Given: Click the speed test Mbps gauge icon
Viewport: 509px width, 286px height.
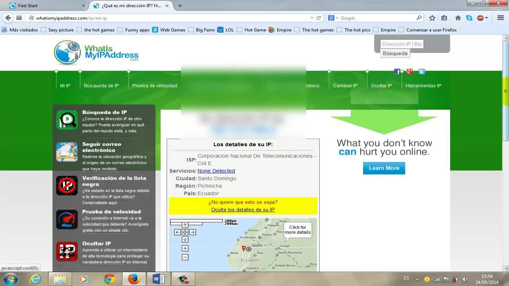Looking at the screenshot, I should point(67,219).
